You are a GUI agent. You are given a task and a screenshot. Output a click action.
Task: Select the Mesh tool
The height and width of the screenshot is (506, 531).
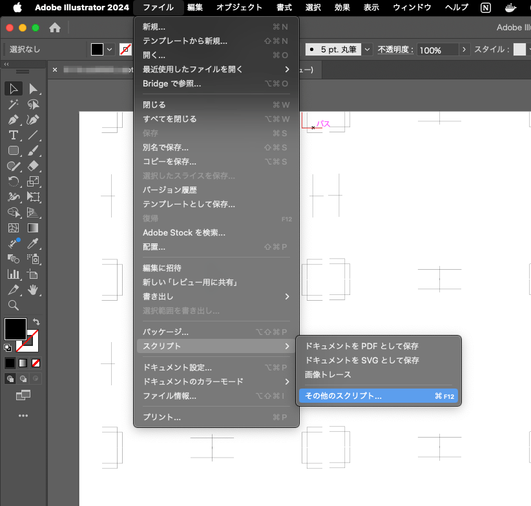point(14,228)
